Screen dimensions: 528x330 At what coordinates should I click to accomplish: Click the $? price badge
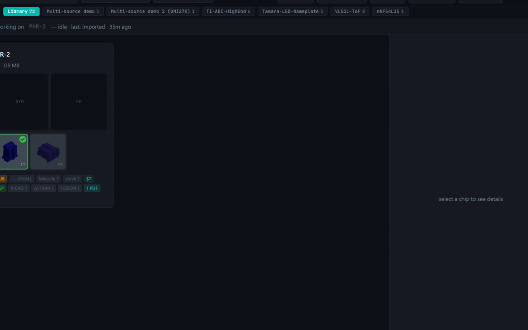click(x=89, y=179)
